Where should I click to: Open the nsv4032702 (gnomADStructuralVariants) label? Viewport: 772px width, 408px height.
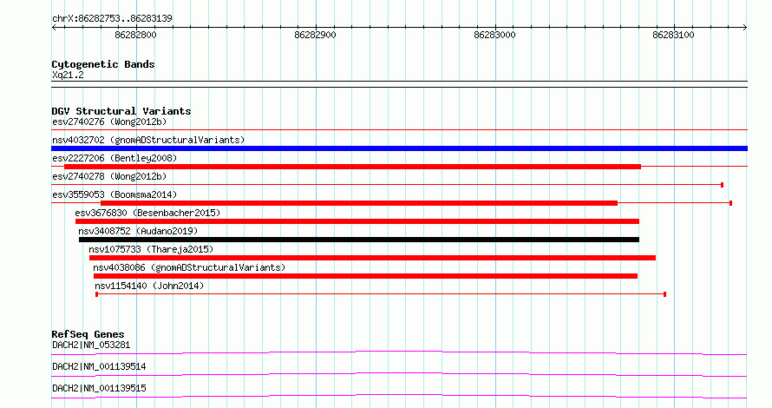coord(148,140)
